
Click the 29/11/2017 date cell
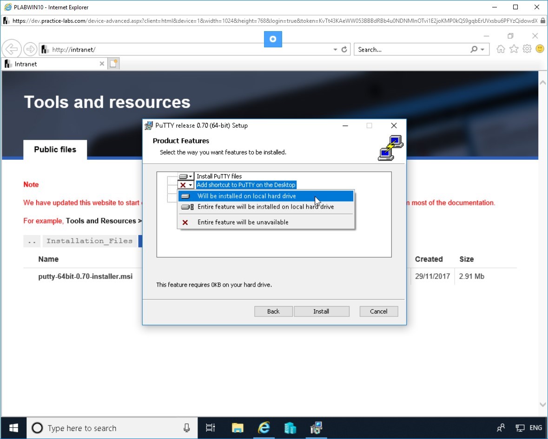click(x=432, y=276)
